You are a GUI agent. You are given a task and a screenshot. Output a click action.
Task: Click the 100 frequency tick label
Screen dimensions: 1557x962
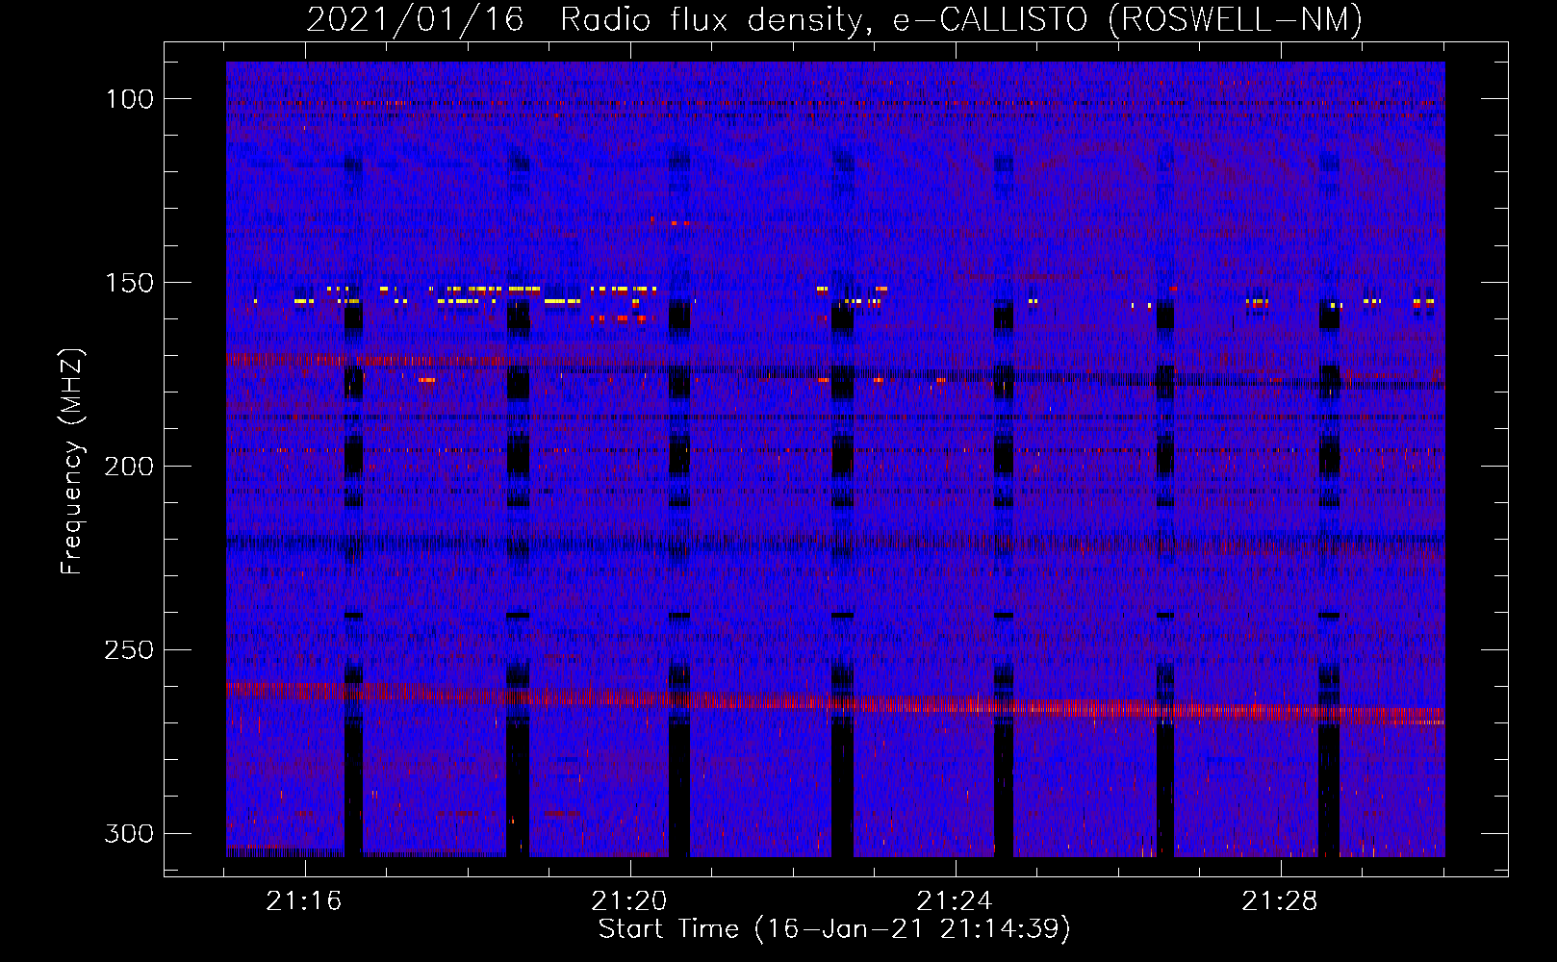129,99
